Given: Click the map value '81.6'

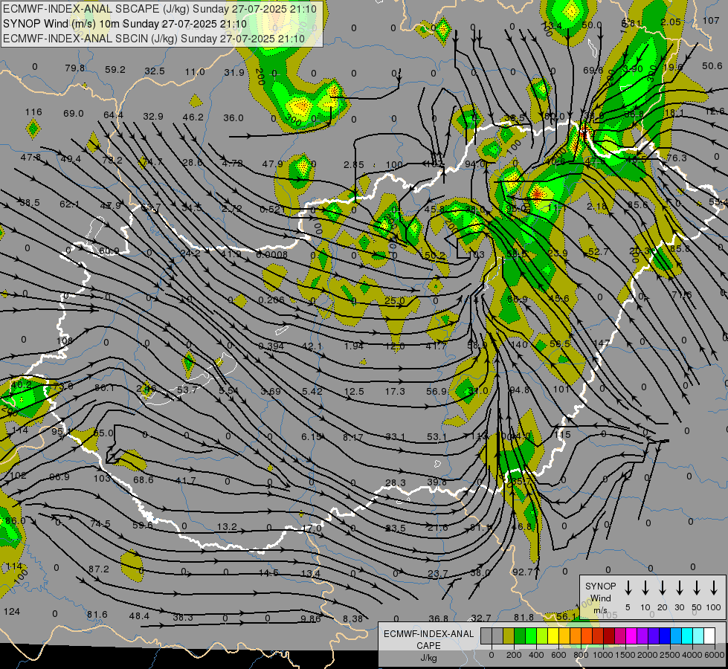Looking at the screenshot, I should [97, 615].
